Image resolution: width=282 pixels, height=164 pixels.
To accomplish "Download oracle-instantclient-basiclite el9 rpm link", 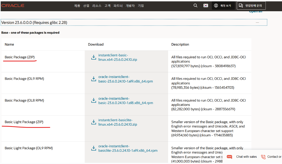I will tap(128, 148).
